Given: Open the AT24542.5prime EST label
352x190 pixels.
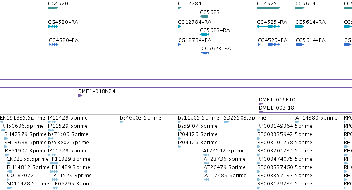Looking at the screenshot, I should (x=224, y=150).
